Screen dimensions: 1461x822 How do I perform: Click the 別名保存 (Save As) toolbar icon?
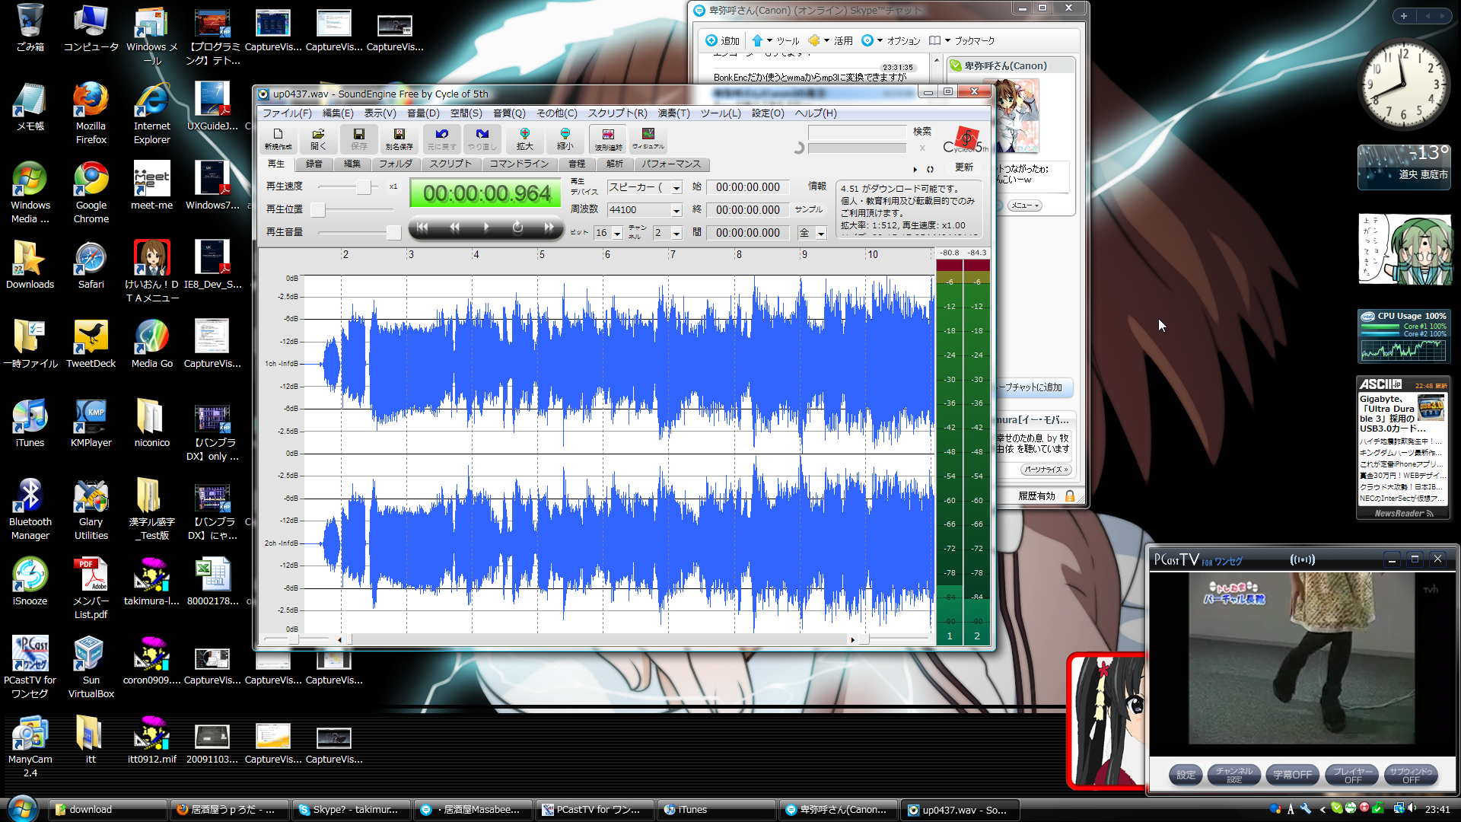point(399,139)
